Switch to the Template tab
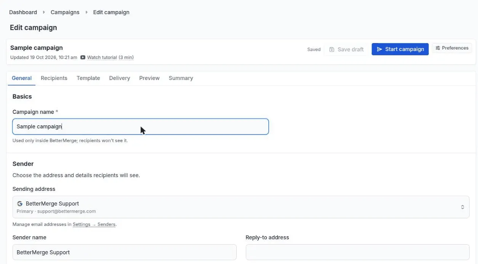478x264 pixels. (x=88, y=78)
